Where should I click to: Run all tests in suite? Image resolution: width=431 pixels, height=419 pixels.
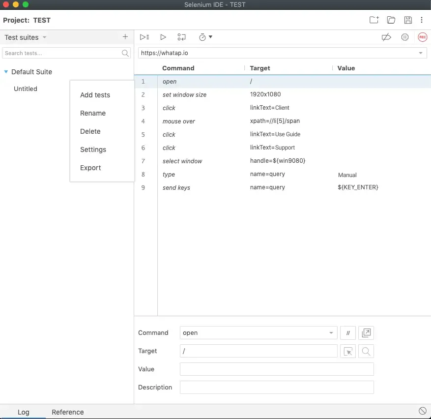click(144, 37)
